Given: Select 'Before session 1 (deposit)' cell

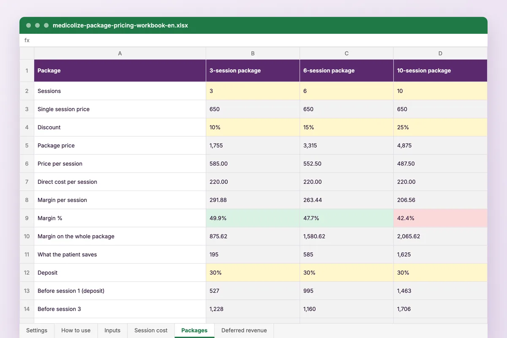Looking at the screenshot, I should (x=120, y=291).
